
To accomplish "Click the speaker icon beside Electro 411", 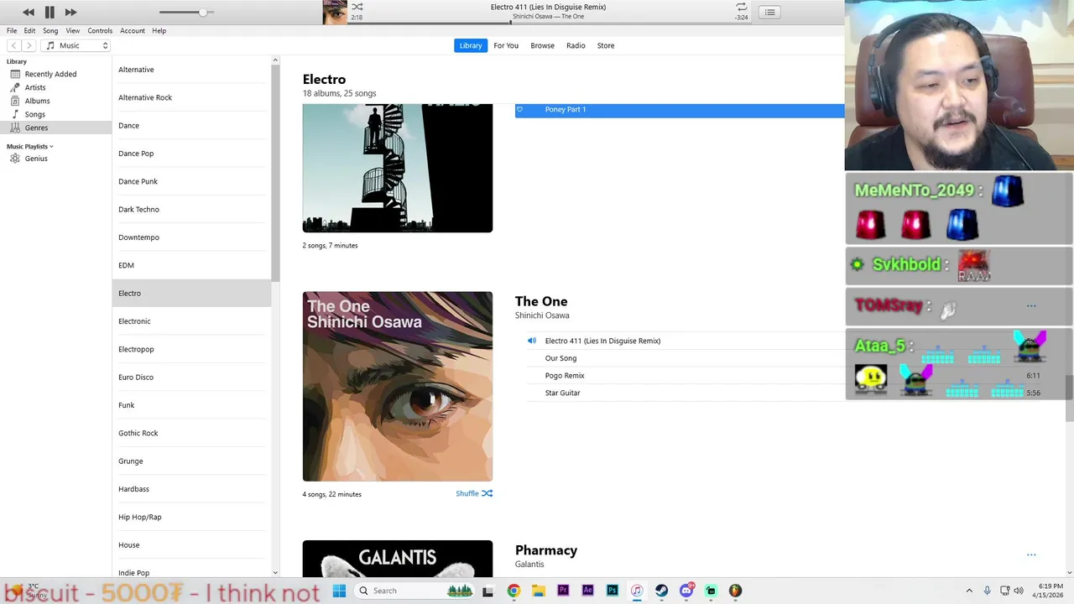I will click(531, 341).
